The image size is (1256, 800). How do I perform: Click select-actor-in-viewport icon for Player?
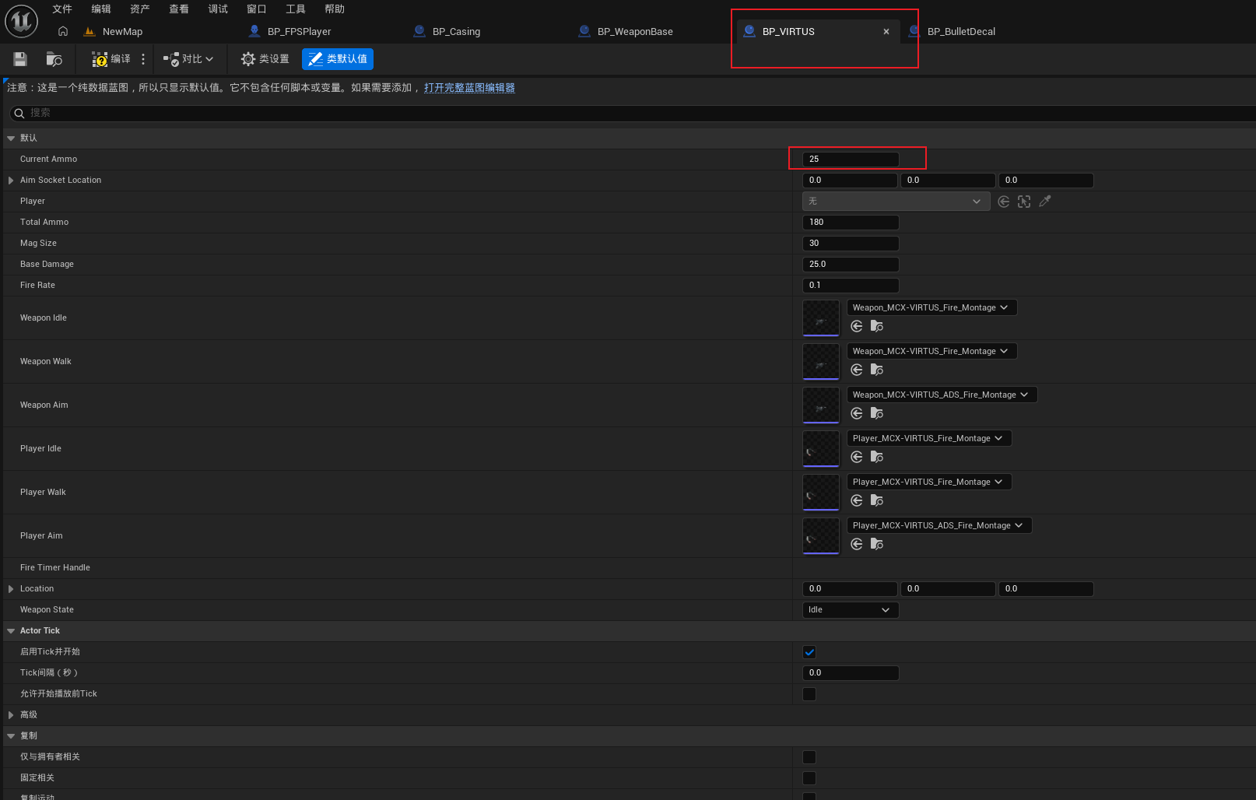click(1024, 202)
